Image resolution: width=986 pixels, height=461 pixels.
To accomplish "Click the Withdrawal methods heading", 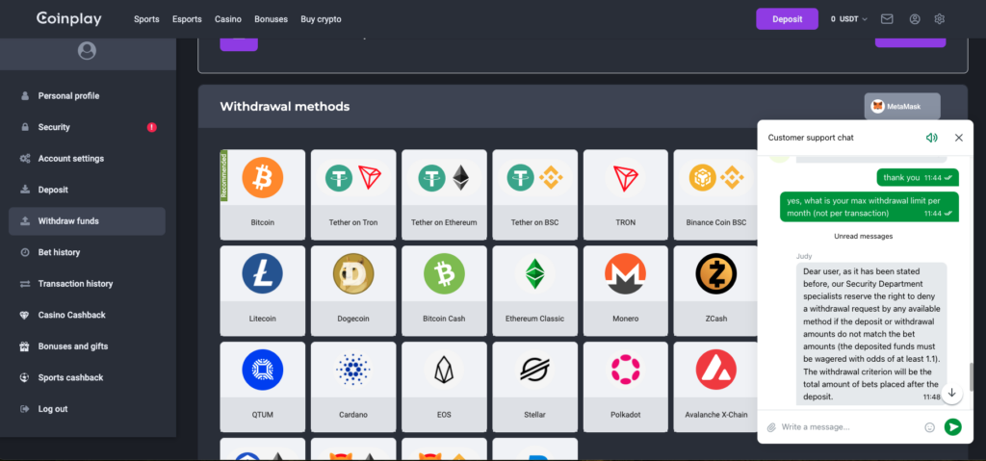I will tap(285, 106).
